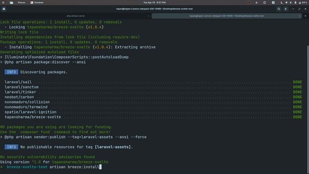Click INFO badge beside 'Discovering packages.'
309x174 pixels.
point(12,72)
